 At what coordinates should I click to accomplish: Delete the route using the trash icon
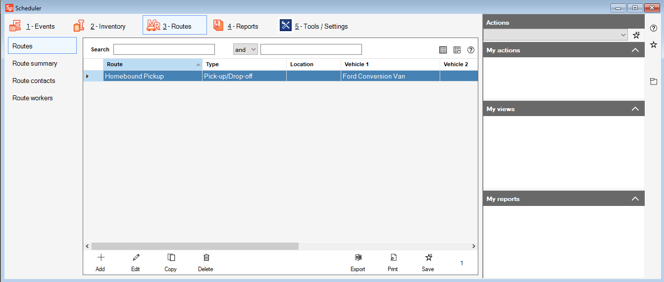206,258
